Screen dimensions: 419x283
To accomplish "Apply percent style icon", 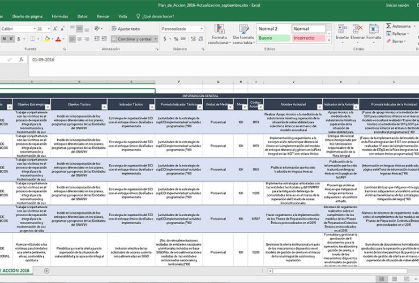I will click(x=176, y=39).
